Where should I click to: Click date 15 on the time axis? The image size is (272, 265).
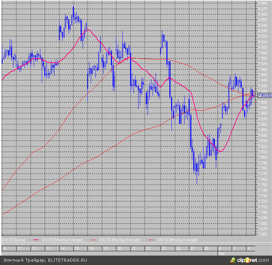click(x=77, y=248)
